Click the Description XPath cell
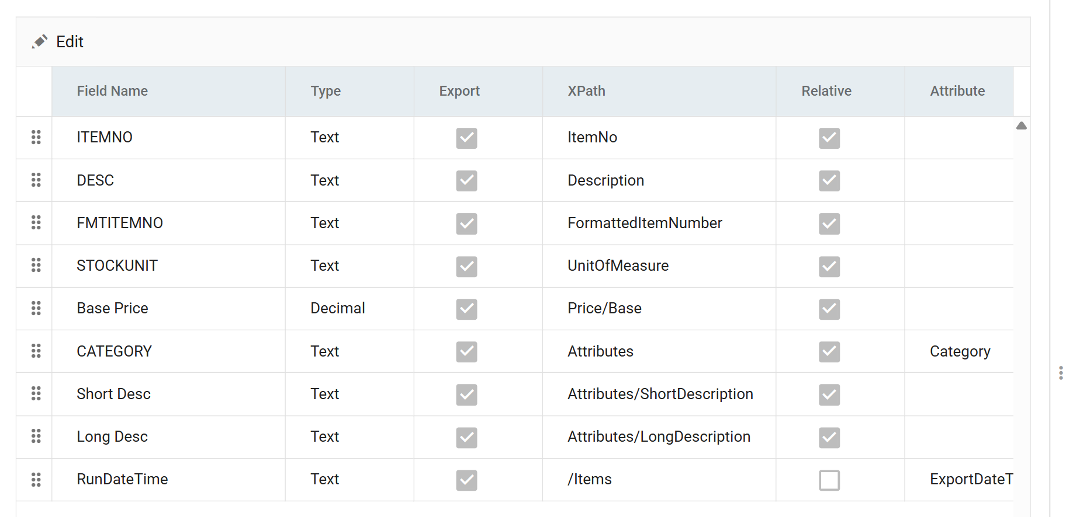1066x517 pixels. pyautogui.click(x=659, y=180)
